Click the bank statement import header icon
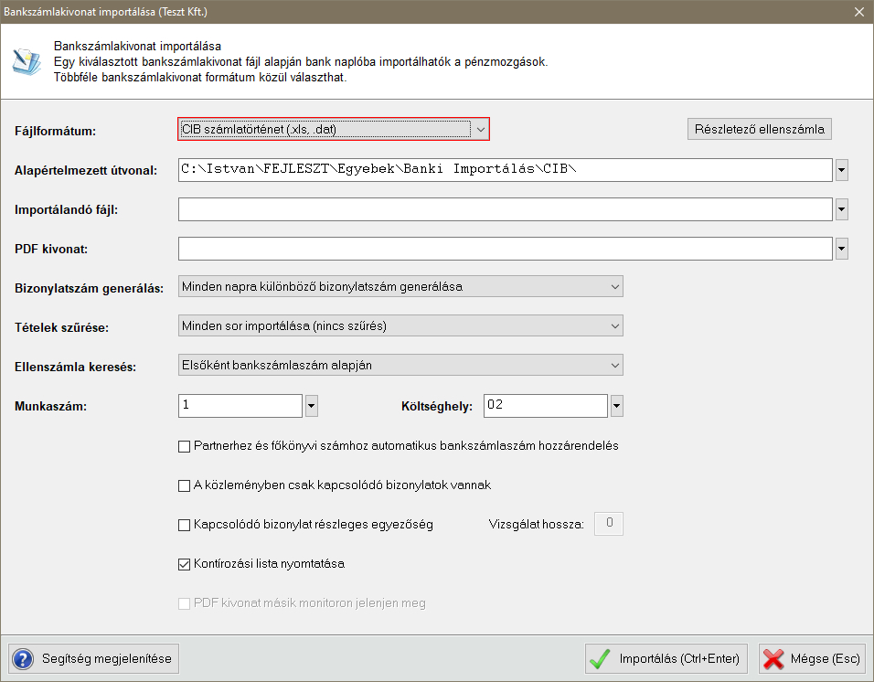This screenshot has height=682, width=874. 26,60
